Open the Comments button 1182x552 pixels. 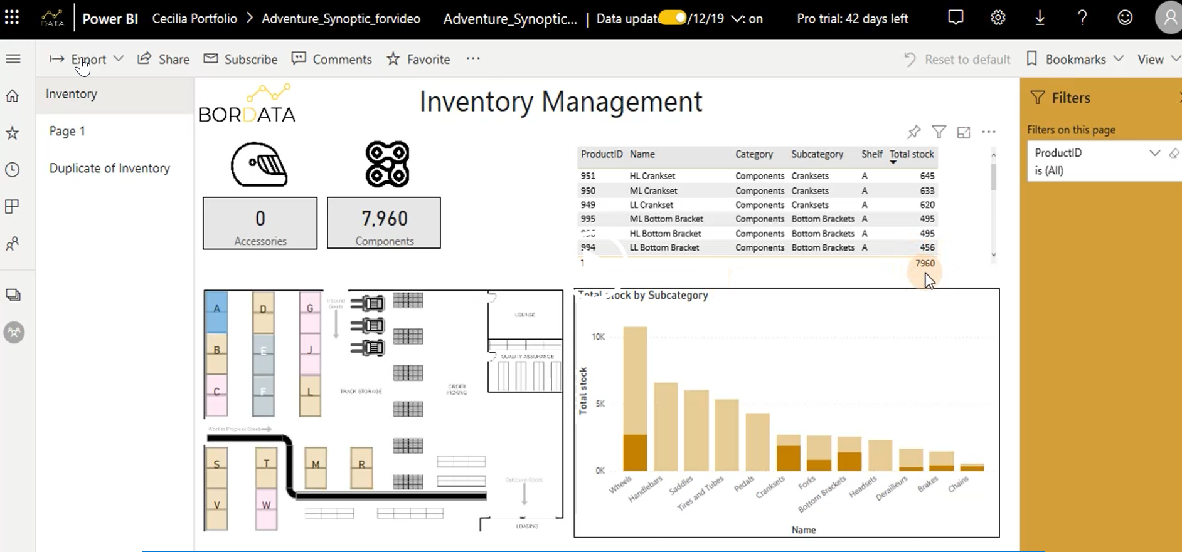332,59
